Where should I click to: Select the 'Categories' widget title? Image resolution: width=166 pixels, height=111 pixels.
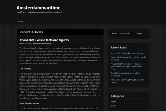coord(117,96)
